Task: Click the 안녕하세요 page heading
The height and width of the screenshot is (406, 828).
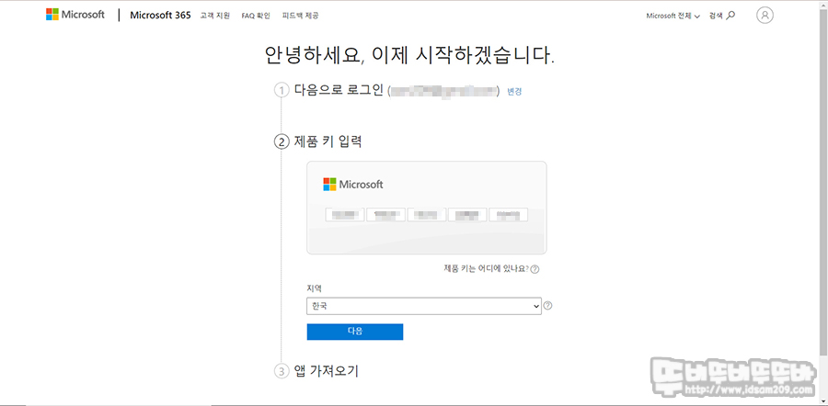Action: coord(409,56)
